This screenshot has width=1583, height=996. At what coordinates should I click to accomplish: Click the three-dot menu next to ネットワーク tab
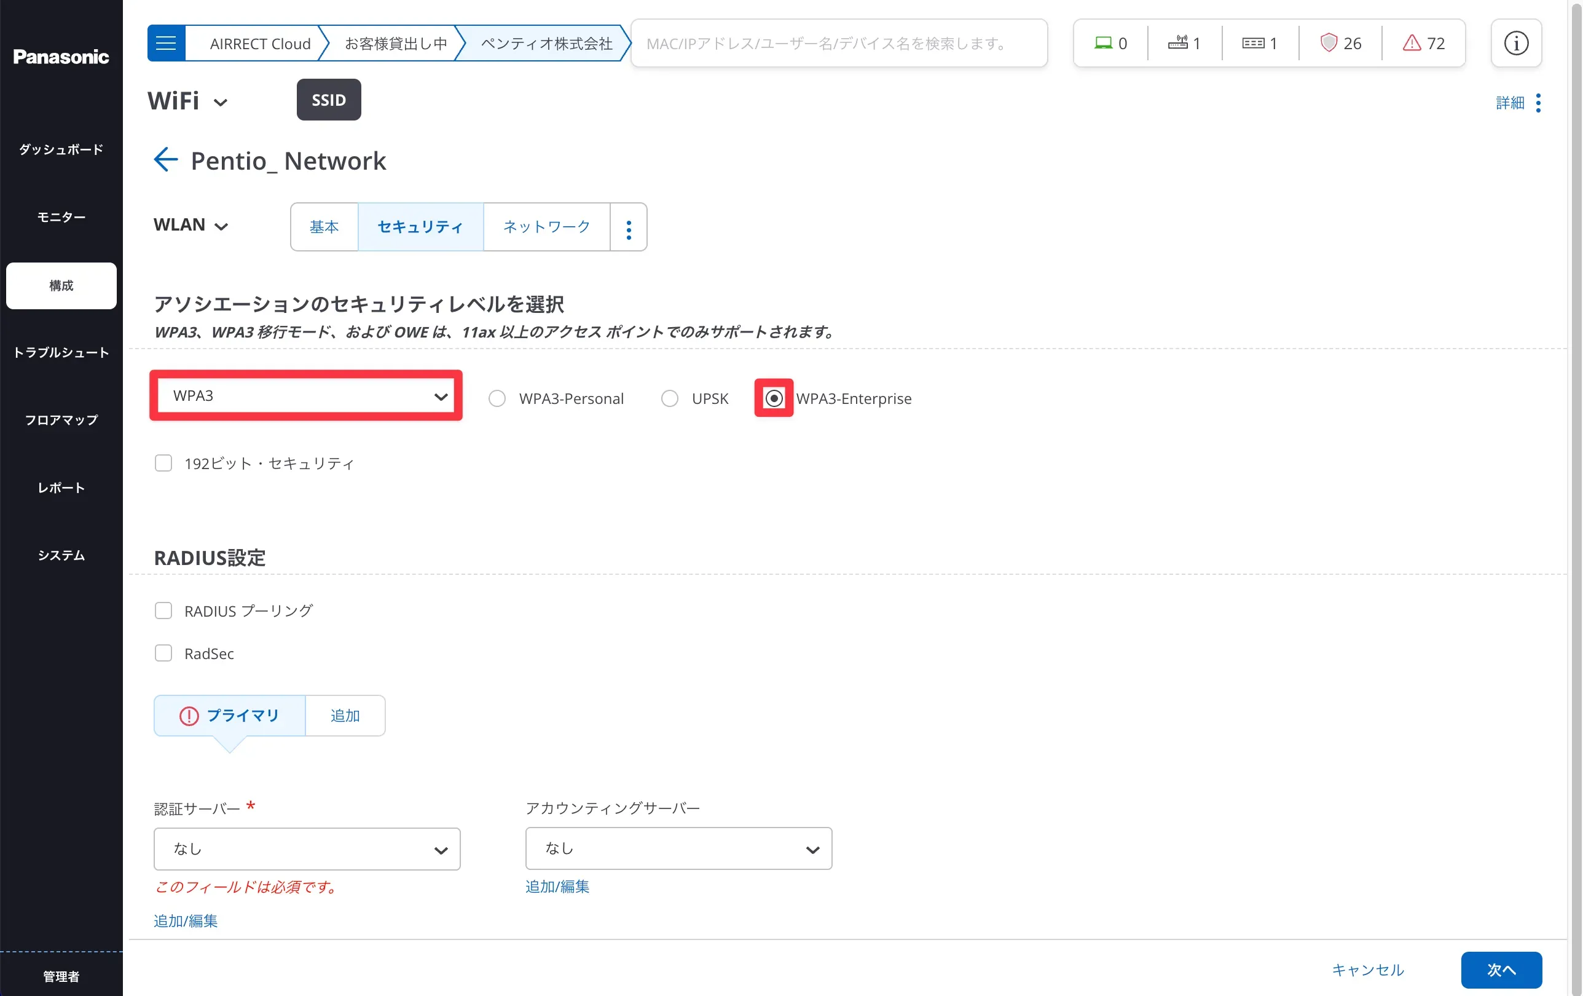tap(629, 227)
